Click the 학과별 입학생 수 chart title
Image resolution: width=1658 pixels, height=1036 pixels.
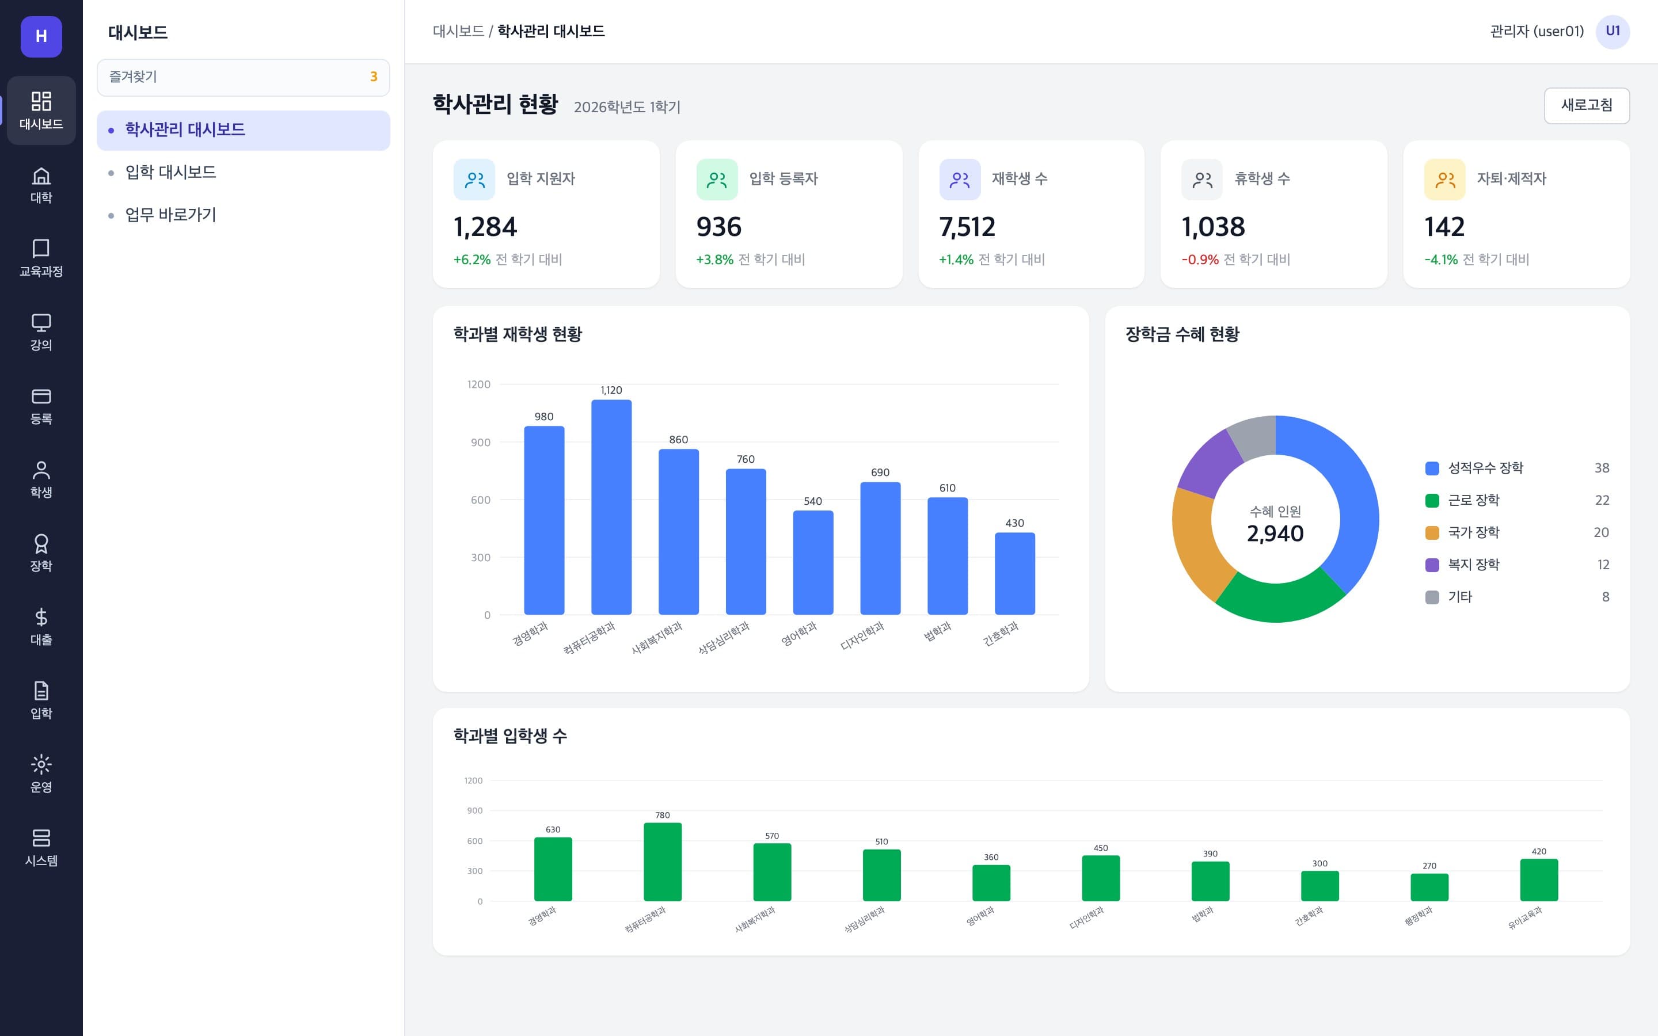coord(511,736)
